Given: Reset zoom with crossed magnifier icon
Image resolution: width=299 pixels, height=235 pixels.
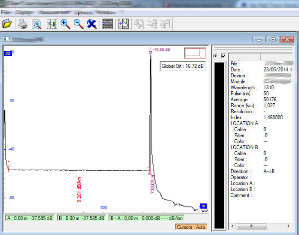Looking at the screenshot, I should 92,24.
